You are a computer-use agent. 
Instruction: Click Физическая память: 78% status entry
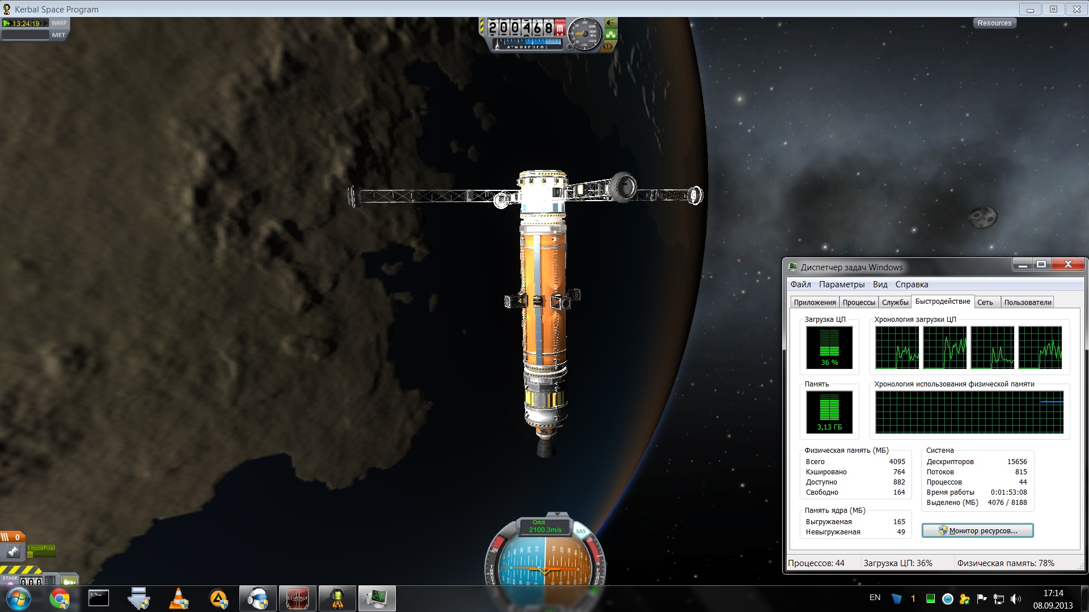[x=1006, y=563]
